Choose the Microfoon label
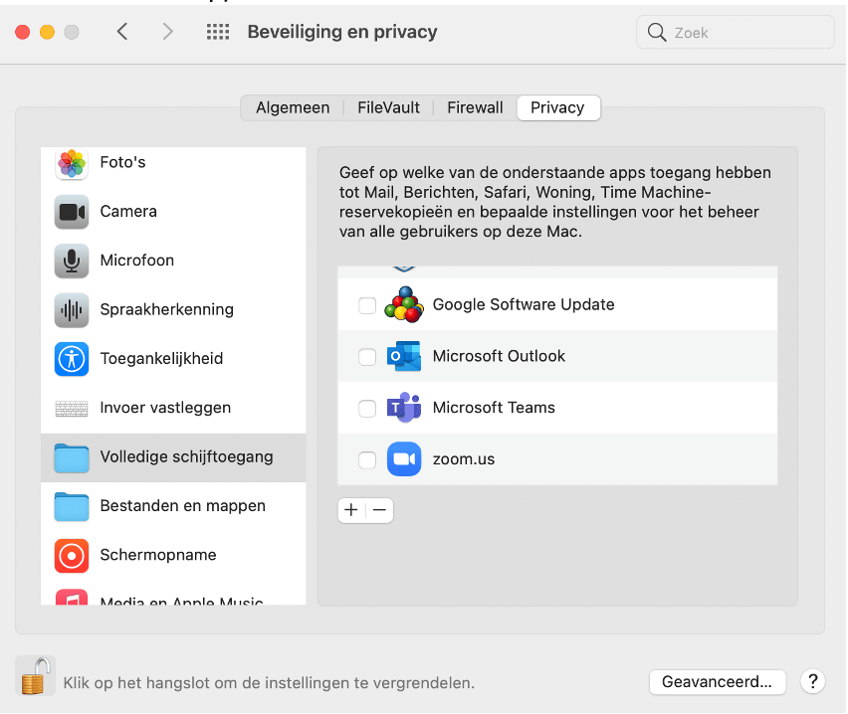 pyautogui.click(x=137, y=261)
